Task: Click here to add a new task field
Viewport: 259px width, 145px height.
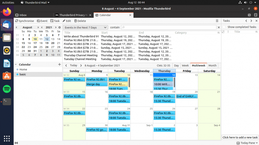Action: tap(240, 137)
